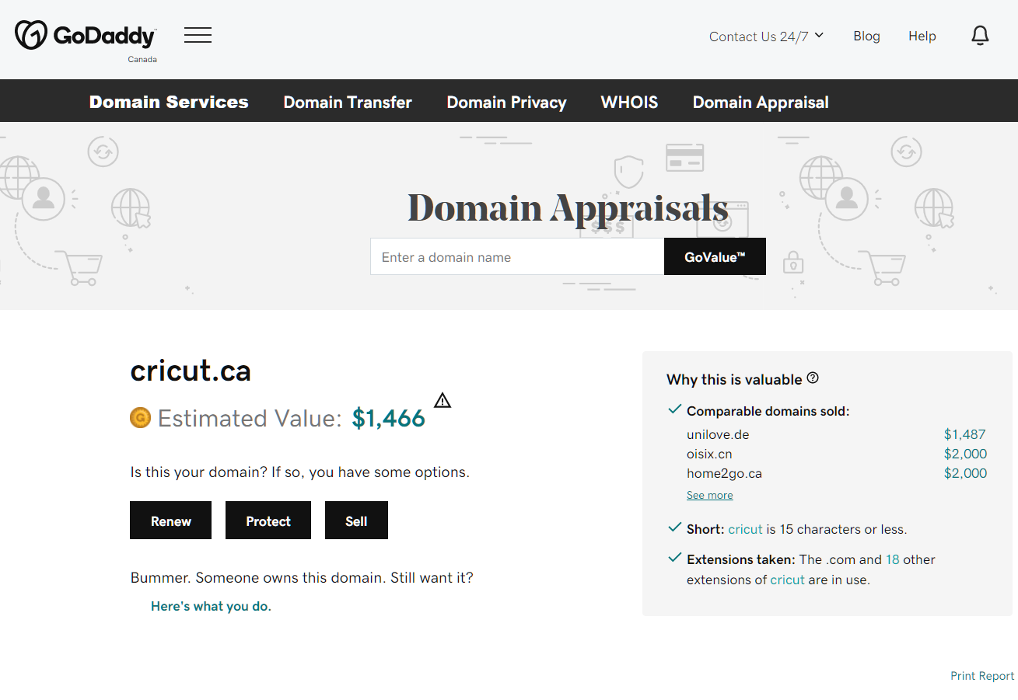Click the Comparable domains sold checkmark
1018x700 pixels.
pos(674,409)
